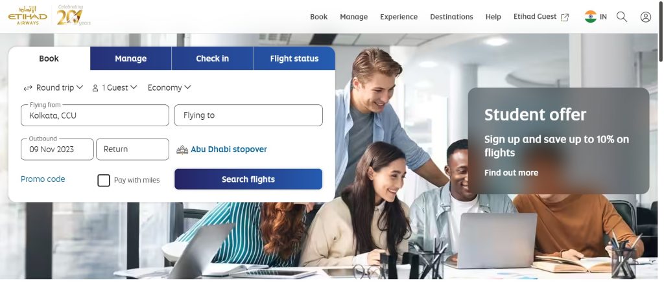This screenshot has width=664, height=303.
Task: Click the Flying to input field
Action: pyautogui.click(x=248, y=115)
